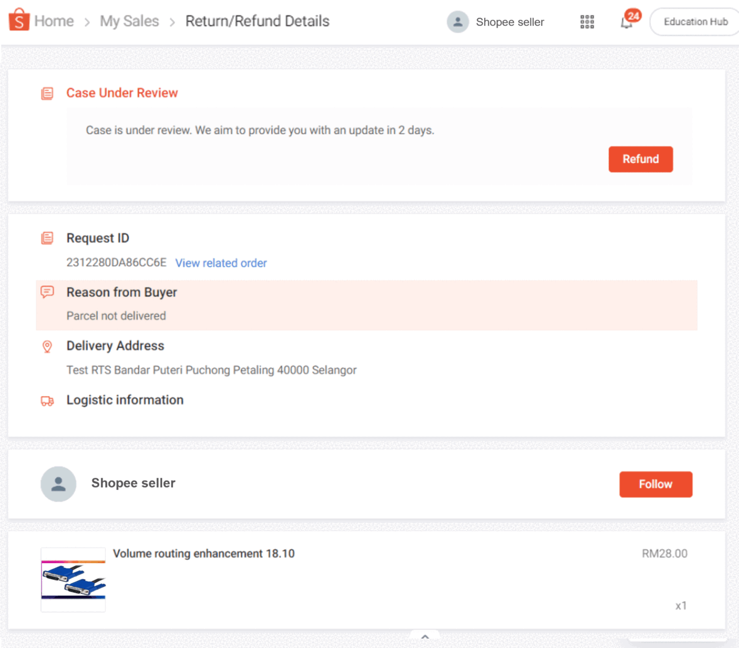Open the Shopee seller profile avatar in header

(458, 22)
